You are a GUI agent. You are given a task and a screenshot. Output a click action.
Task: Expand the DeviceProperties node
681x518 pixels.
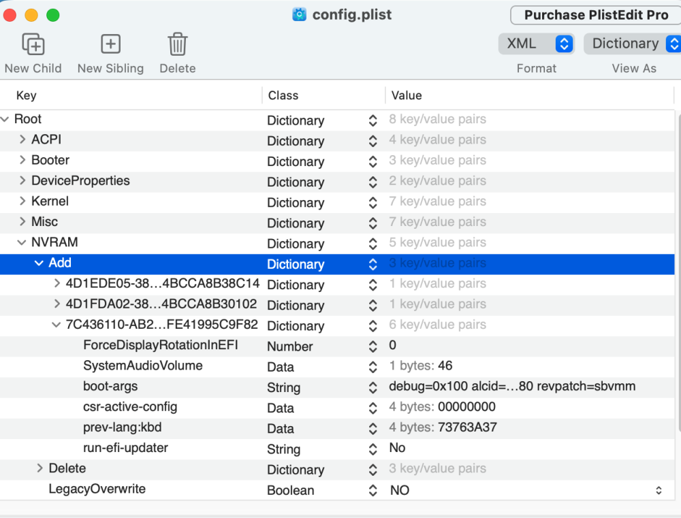[22, 180]
